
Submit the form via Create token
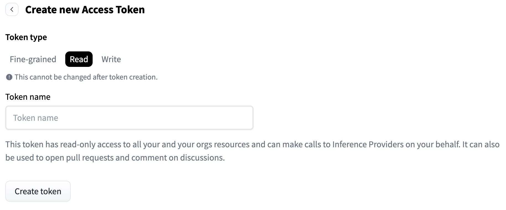(38, 191)
